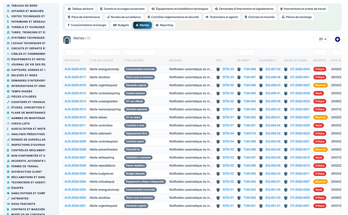Click the Habilitations et compétences sidebar icon

(x=8, y=193)
